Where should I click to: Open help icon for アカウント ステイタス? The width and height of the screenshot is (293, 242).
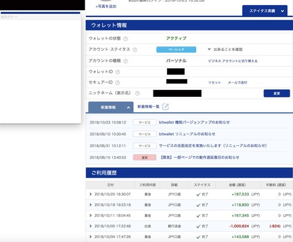(x=134, y=50)
